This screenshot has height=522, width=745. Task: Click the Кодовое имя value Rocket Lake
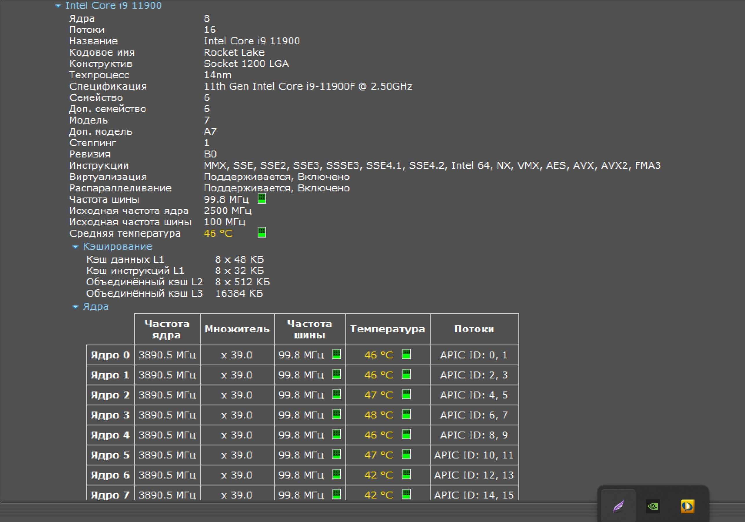(x=234, y=52)
